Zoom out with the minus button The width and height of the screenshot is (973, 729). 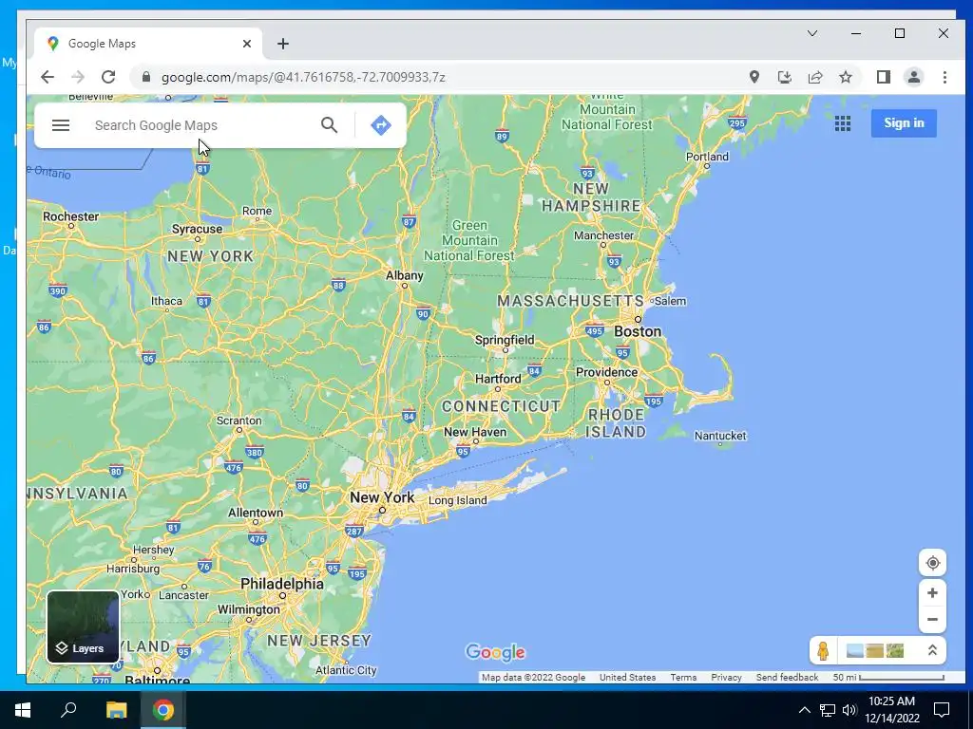(932, 619)
